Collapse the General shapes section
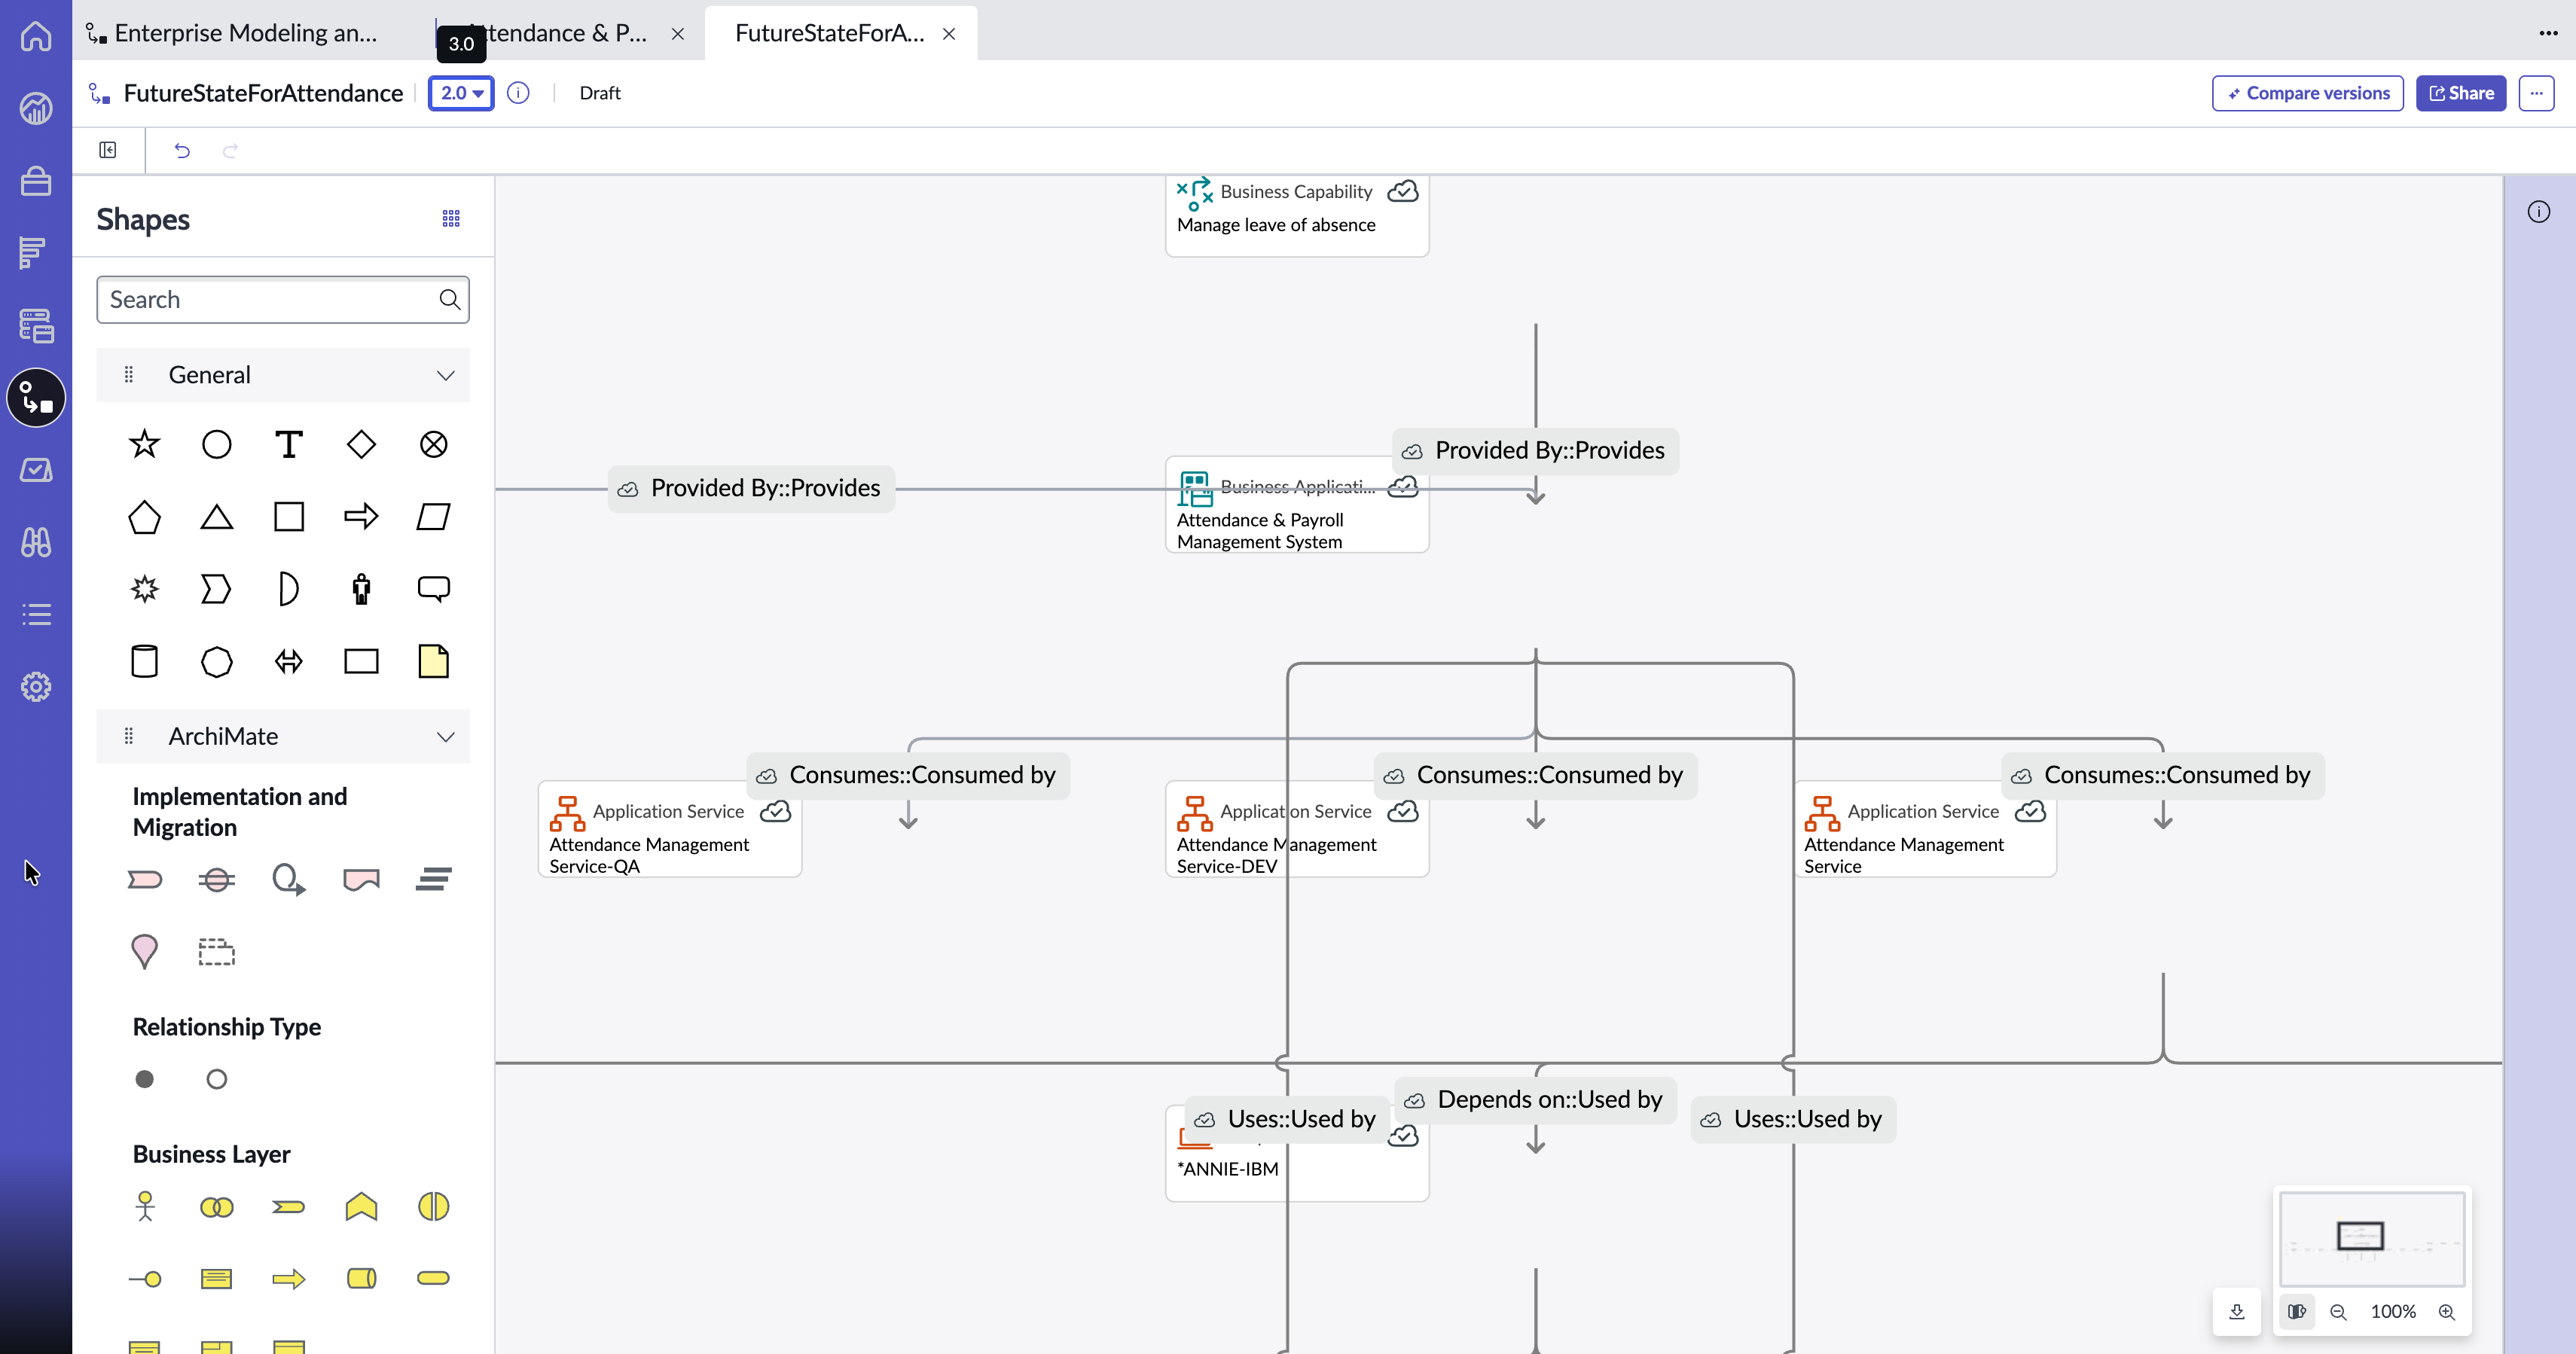 (445, 375)
